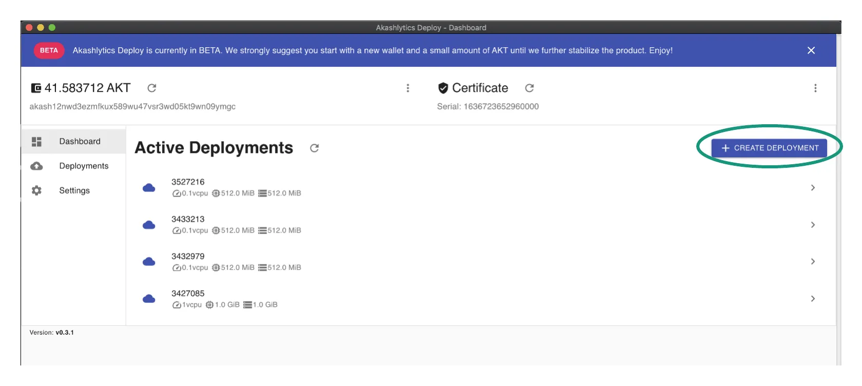The height and width of the screenshot is (386, 862).
Task: Select deployment 3433213 row
Action: [462, 225]
